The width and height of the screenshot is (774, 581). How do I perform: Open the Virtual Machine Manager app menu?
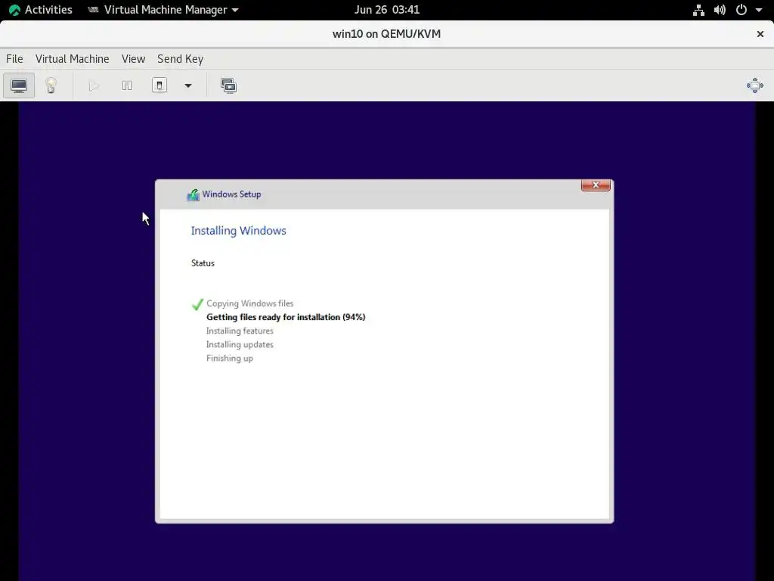pos(163,10)
